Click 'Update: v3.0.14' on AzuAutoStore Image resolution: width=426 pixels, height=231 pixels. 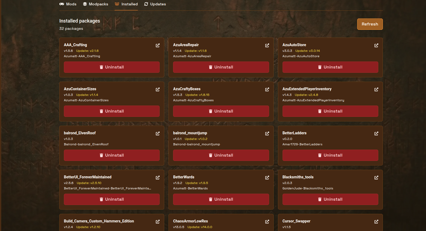307,51
